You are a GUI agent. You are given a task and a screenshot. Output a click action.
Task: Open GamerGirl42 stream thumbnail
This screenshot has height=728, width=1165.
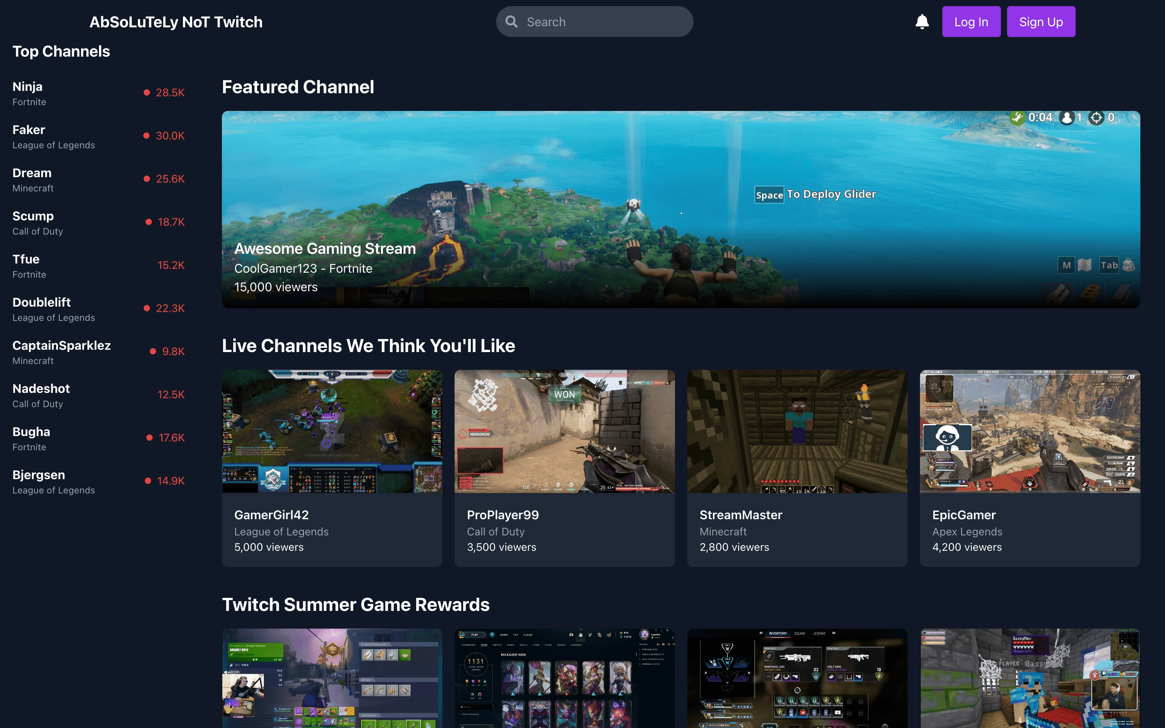tap(332, 431)
